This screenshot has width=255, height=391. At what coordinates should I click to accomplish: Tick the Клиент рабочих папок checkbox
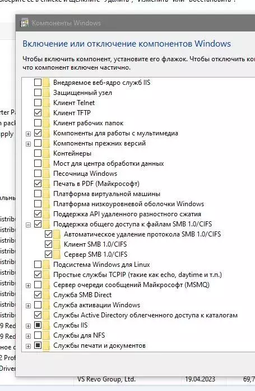[38, 122]
